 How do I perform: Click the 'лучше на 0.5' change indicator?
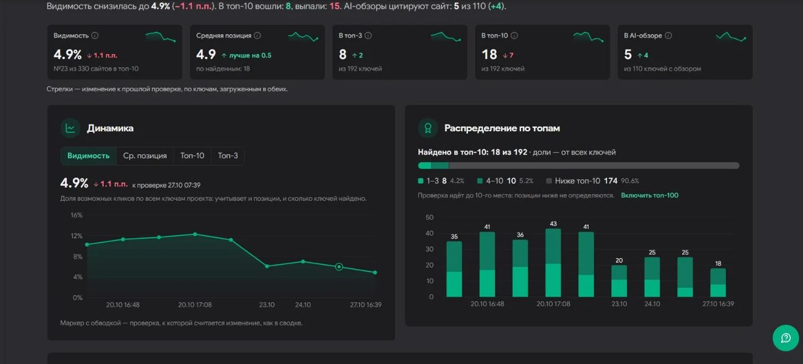point(246,55)
